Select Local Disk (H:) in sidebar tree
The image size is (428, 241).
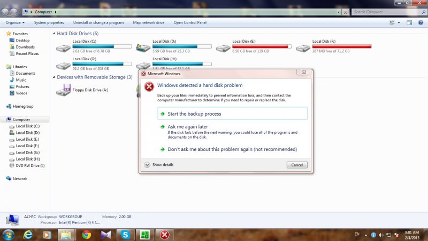click(25, 159)
